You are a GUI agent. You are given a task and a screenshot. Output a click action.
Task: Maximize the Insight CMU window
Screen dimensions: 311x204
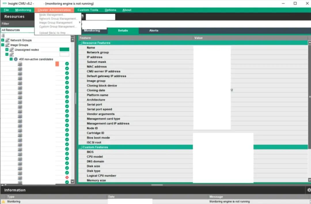pos(295,3)
